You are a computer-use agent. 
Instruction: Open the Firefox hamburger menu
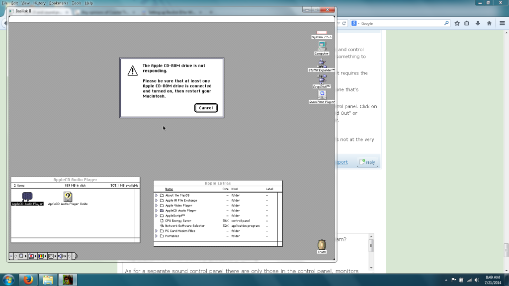[x=502, y=23]
